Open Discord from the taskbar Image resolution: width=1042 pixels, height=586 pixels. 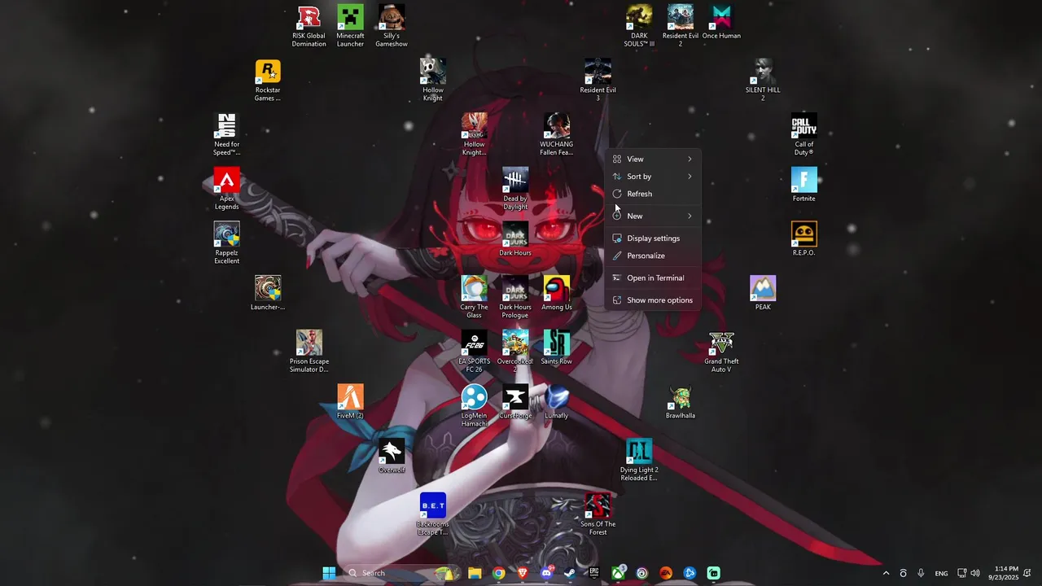pos(546,573)
